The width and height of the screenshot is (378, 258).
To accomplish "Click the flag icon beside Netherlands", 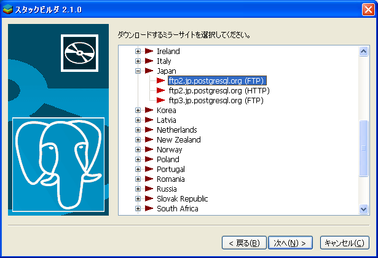I will pos(149,130).
